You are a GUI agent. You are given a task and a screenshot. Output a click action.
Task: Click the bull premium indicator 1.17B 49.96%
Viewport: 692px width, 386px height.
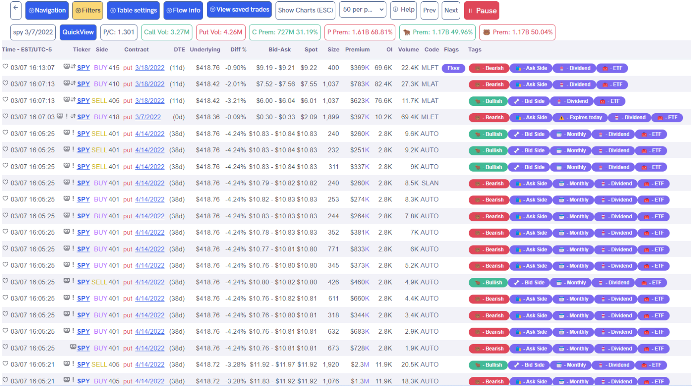[437, 32]
